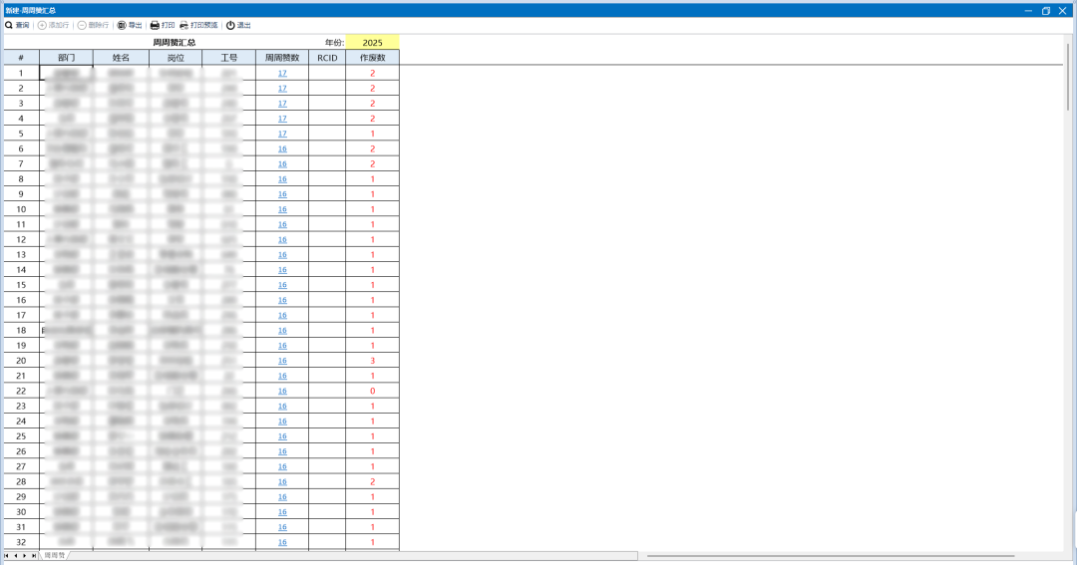Select the 作废数 value 2 in row 1

(372, 74)
